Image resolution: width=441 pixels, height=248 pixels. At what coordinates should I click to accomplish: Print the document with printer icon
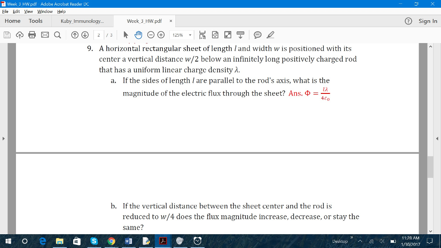pos(32,35)
